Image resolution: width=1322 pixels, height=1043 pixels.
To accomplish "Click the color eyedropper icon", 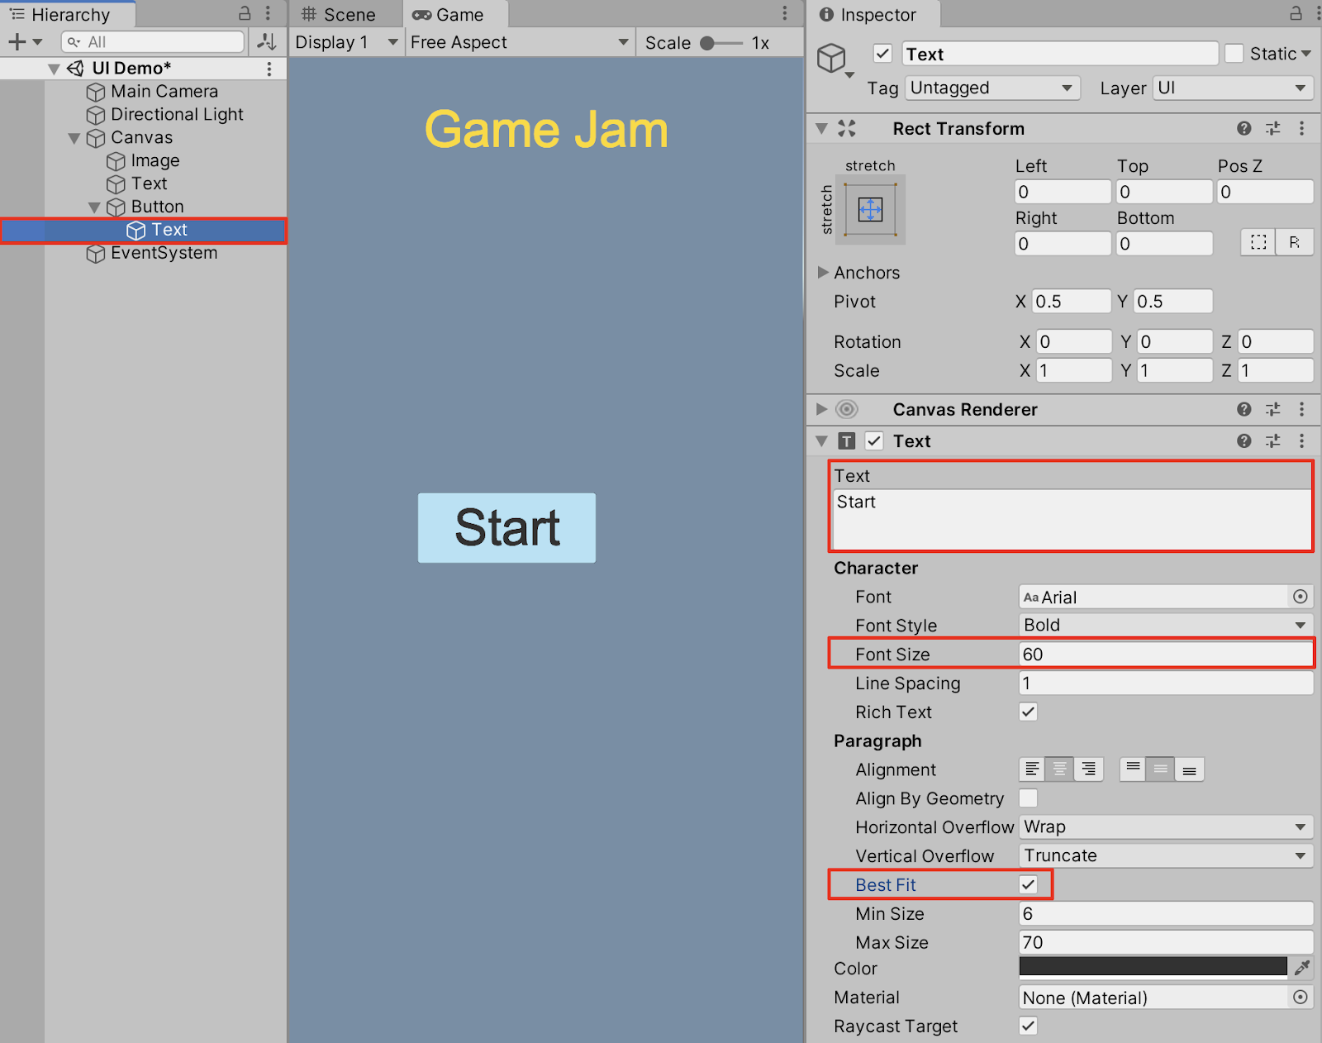I will pyautogui.click(x=1301, y=968).
